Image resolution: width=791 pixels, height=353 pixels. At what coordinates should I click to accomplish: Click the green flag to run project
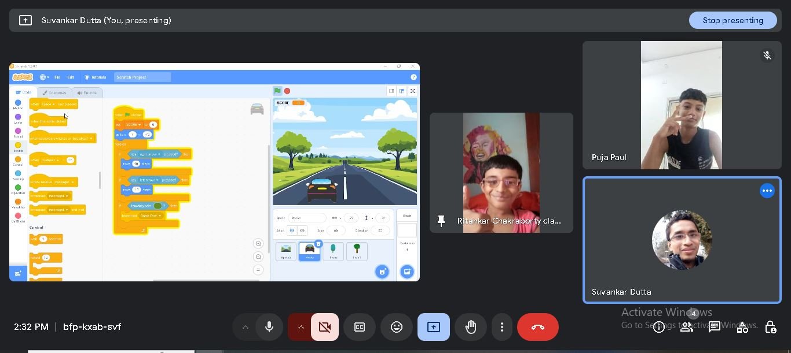(278, 91)
